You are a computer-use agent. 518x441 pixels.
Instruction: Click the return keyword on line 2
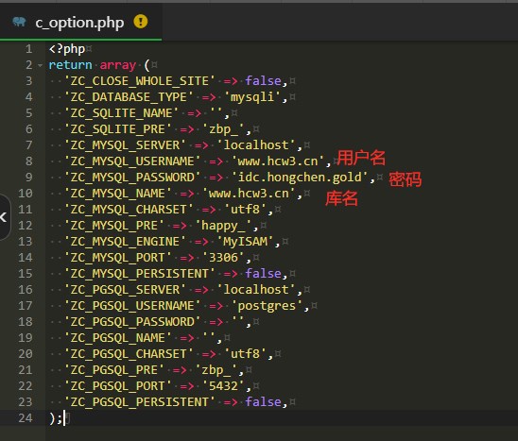pyautogui.click(x=70, y=65)
